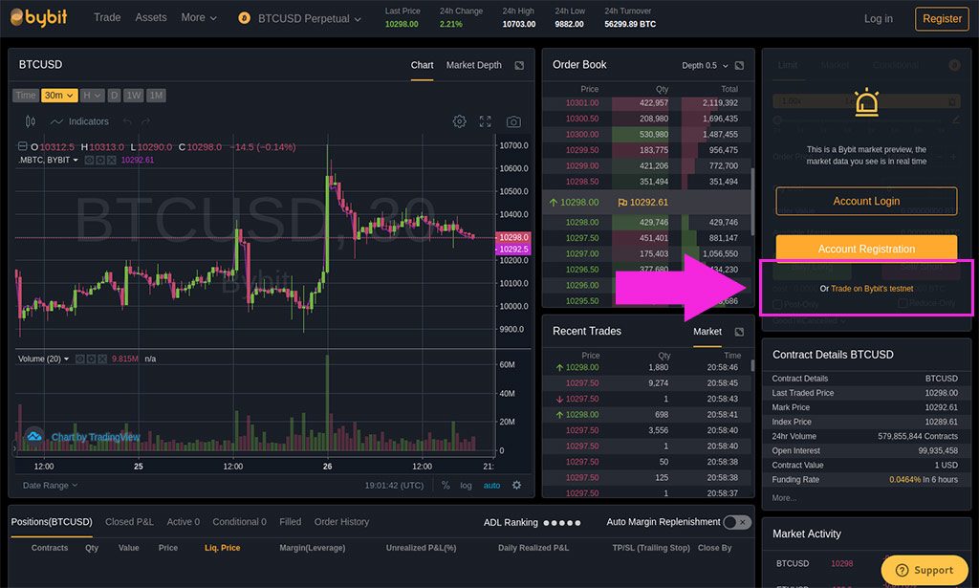979x588 pixels.
Task: Open the Conditional 0 tab
Action: tap(239, 522)
